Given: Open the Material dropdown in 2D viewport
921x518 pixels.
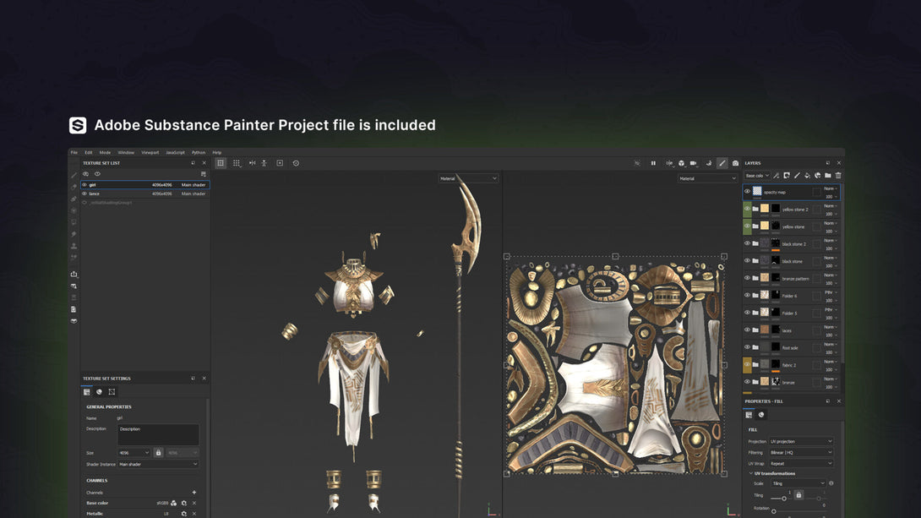Looking at the screenshot, I should pyautogui.click(x=707, y=178).
